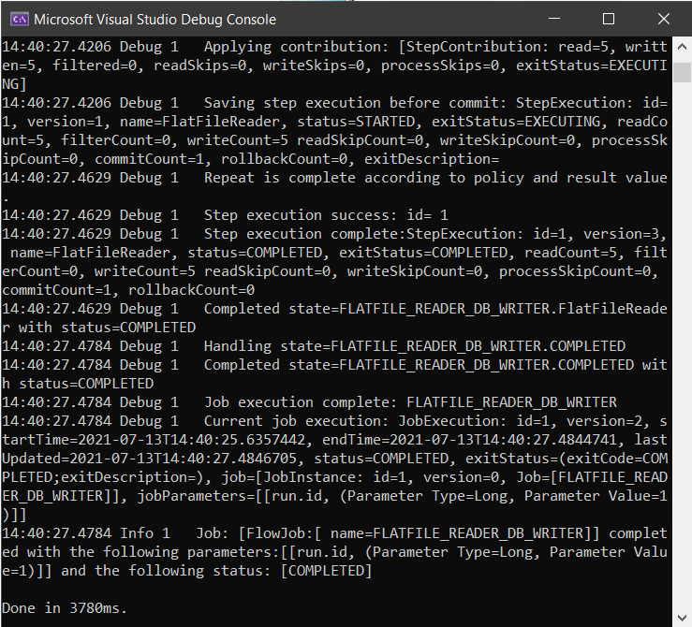This screenshot has height=627, width=692.
Task: Click 'and the following status: [COMPLETED]' text
Action: tap(216, 571)
